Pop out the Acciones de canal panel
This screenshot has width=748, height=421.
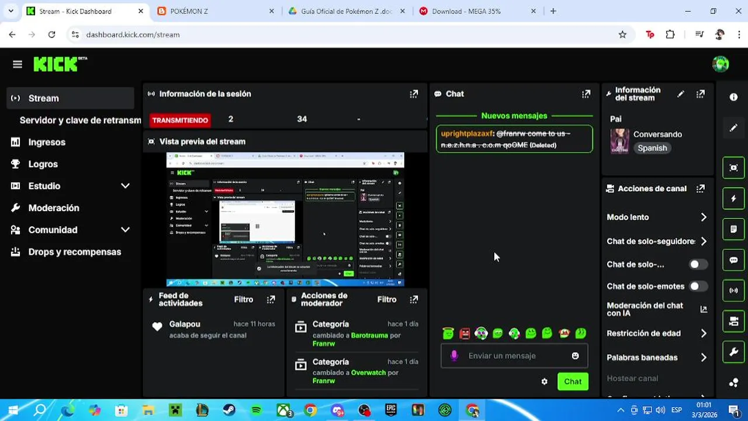click(x=701, y=188)
